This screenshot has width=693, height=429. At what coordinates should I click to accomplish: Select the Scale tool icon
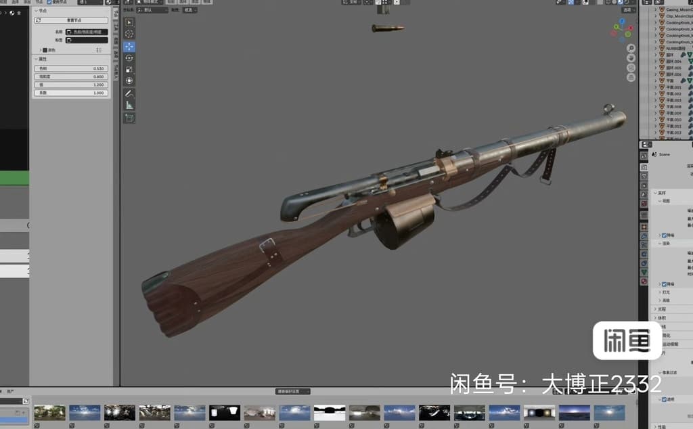(x=129, y=70)
